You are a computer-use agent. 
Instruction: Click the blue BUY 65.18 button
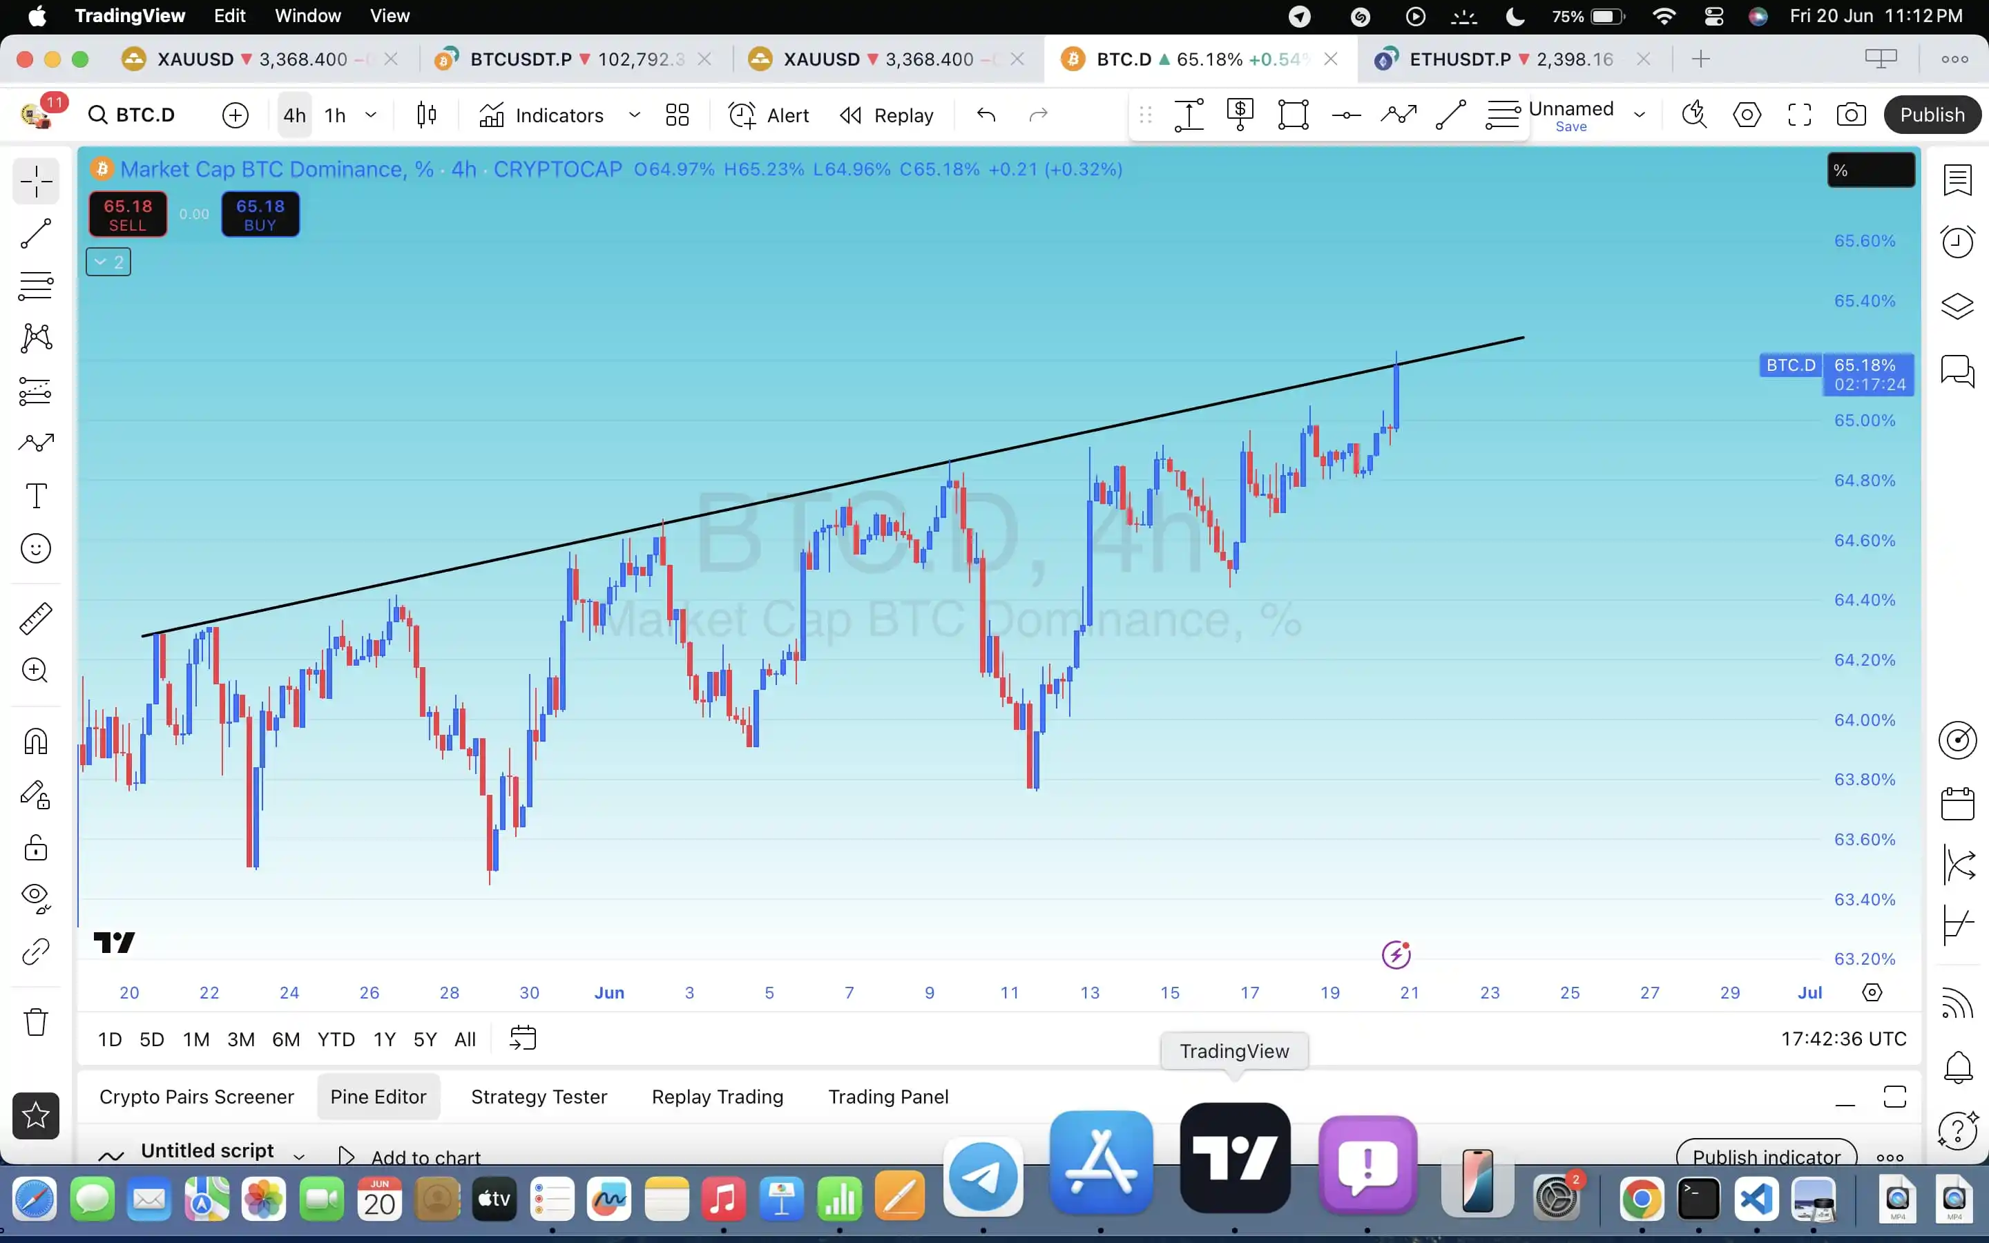260,215
